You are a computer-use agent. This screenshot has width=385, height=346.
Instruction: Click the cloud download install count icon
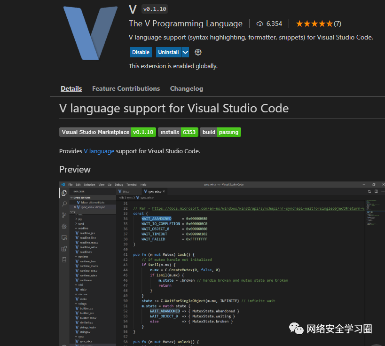(x=260, y=24)
